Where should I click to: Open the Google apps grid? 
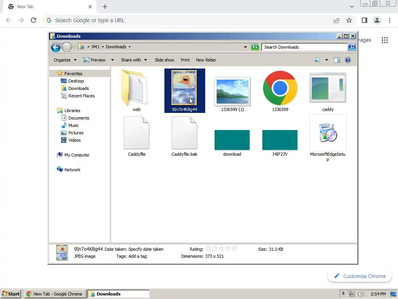(x=384, y=40)
